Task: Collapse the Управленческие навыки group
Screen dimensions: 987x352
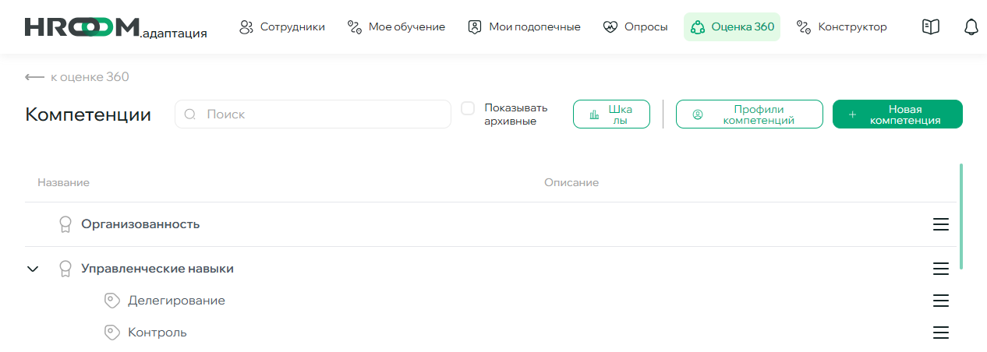Action: coord(33,269)
